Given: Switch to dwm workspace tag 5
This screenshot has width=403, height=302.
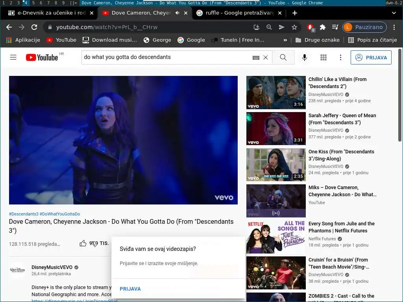Looking at the screenshot, I should pyautogui.click(x=33, y=3).
